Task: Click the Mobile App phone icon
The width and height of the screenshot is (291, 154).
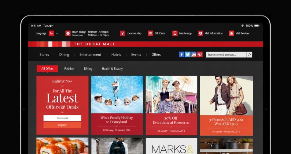Action: (175, 33)
